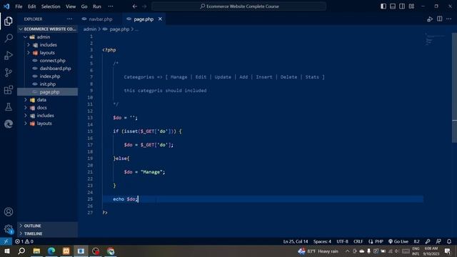Click the admin breadcrumb segment
Viewport: 457px width, 257px height.
click(90, 29)
